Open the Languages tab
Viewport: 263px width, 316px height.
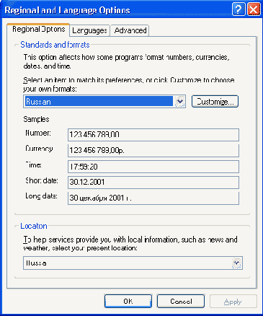click(x=89, y=30)
